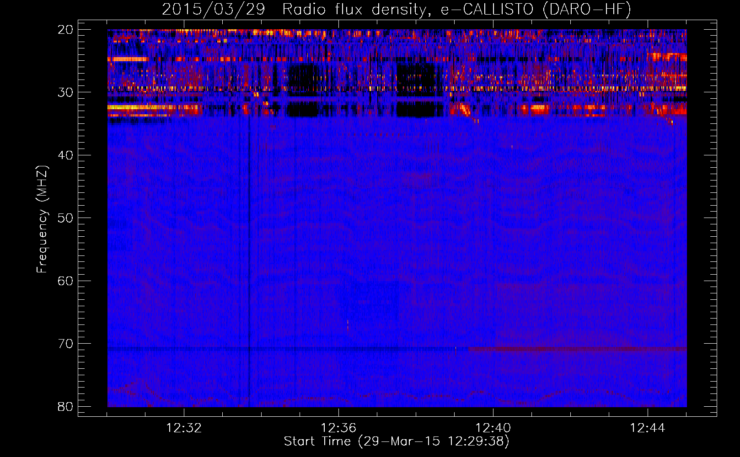Click the 12:40 time tick label
Viewport: 740px width, 457px height.
point(493,428)
